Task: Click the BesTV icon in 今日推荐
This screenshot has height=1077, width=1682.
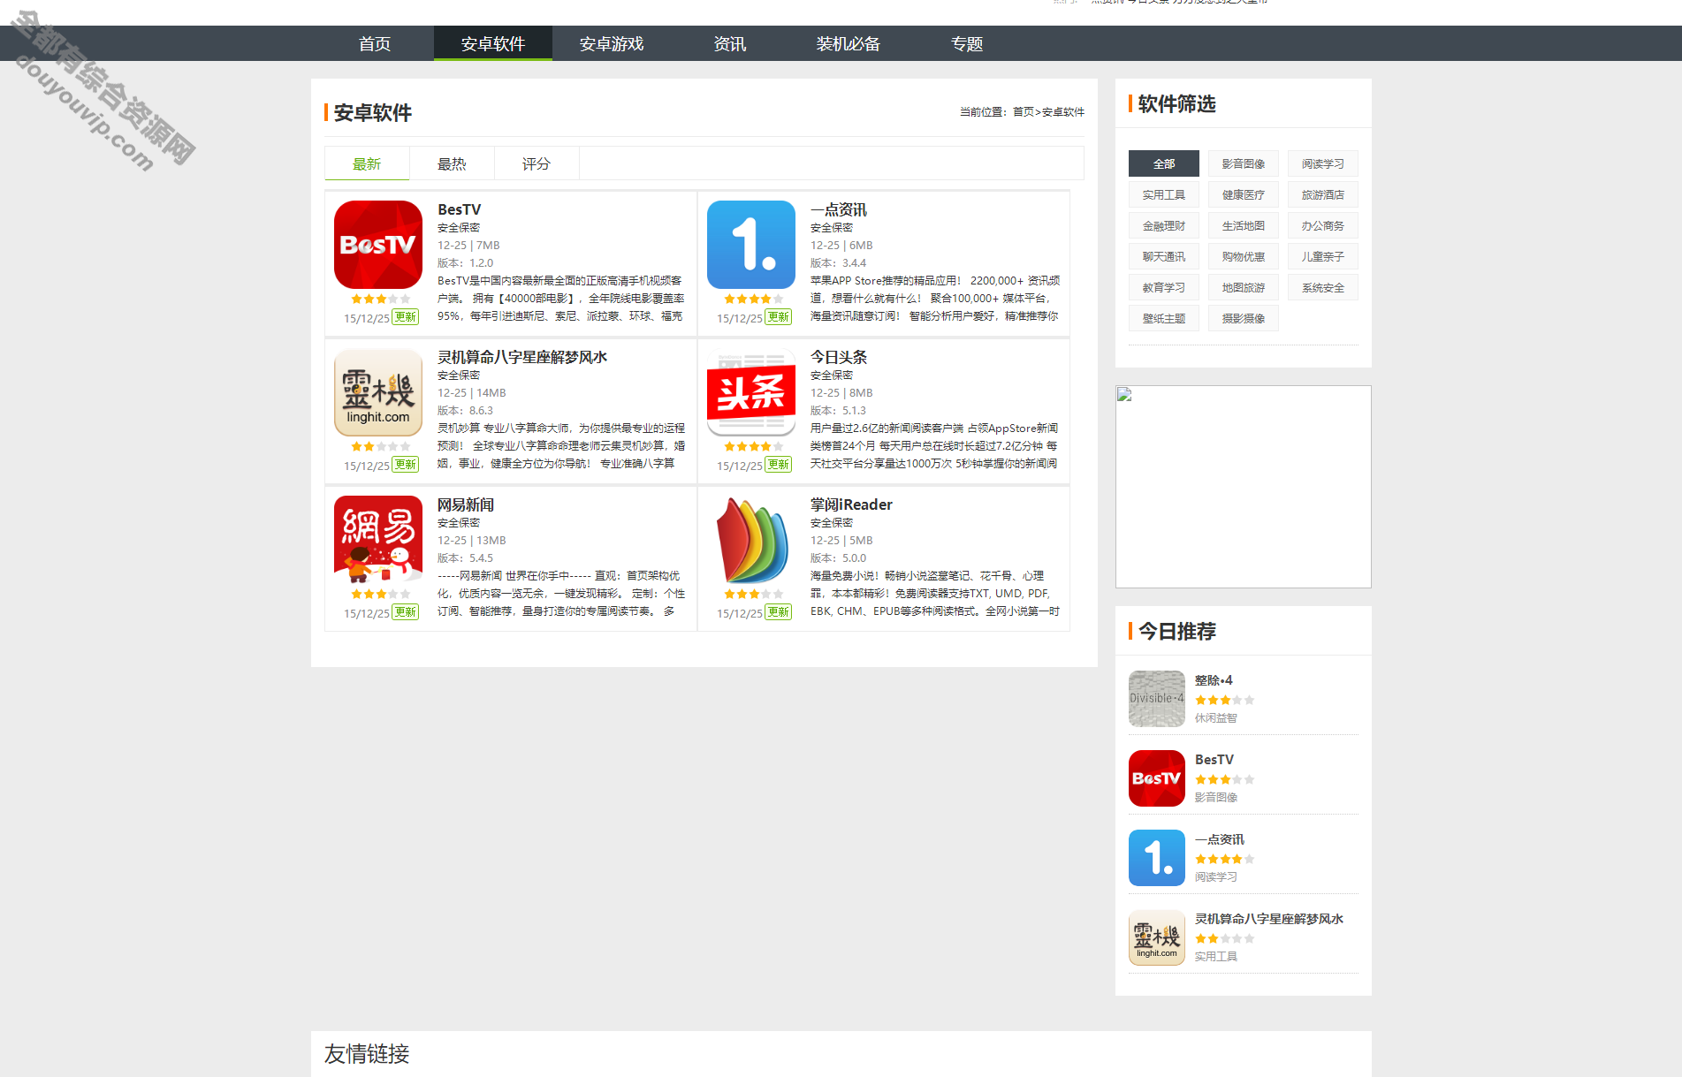Action: click(1157, 778)
